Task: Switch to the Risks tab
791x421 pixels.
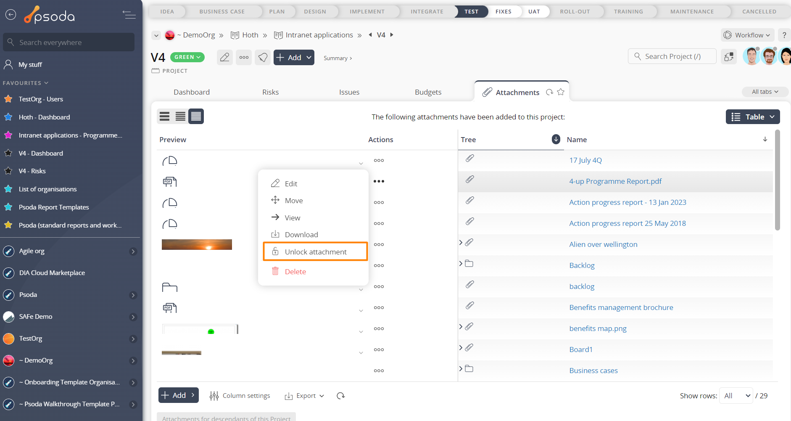Action: click(x=270, y=92)
